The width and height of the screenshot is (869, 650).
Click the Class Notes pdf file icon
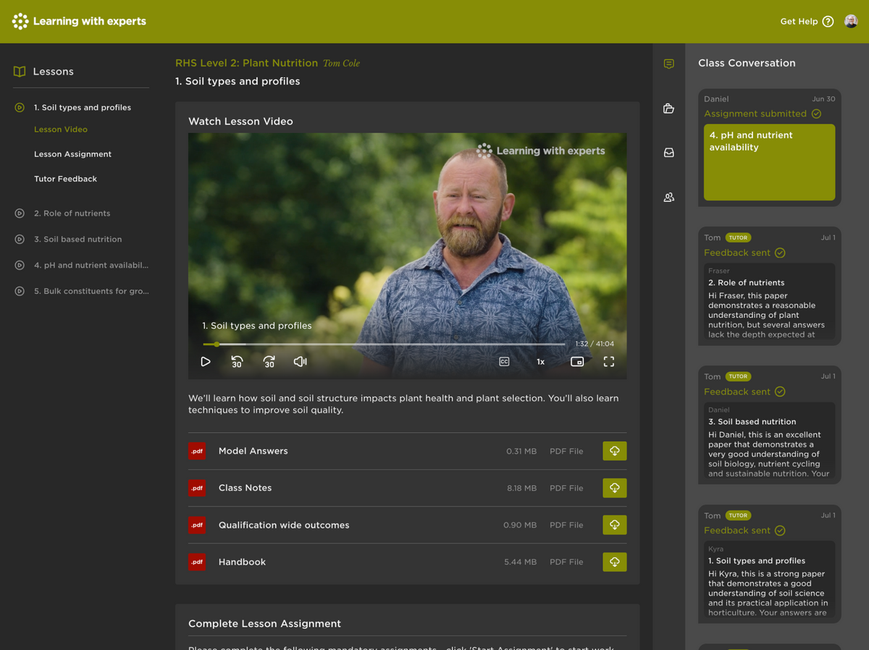point(197,488)
